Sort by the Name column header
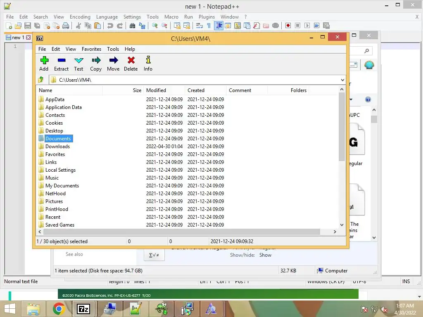The image size is (423, 317). [x=69, y=90]
